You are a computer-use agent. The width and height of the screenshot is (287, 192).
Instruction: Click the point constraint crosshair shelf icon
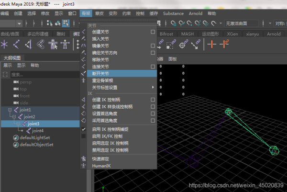tap(183, 44)
